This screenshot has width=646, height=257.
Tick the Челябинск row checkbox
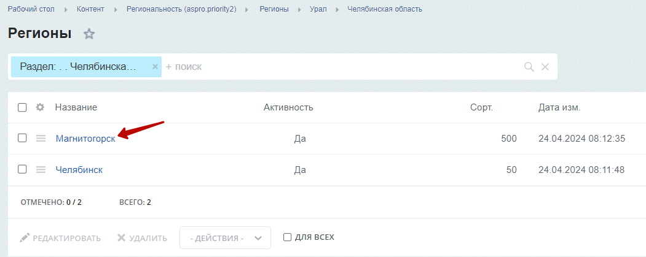click(x=22, y=169)
